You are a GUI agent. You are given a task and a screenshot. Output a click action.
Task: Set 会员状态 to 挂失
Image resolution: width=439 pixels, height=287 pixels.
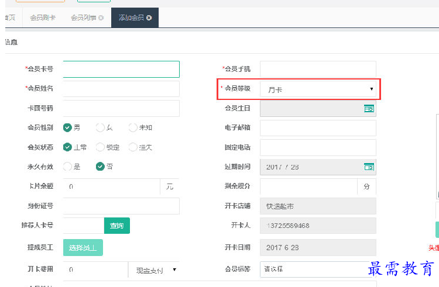coord(133,147)
